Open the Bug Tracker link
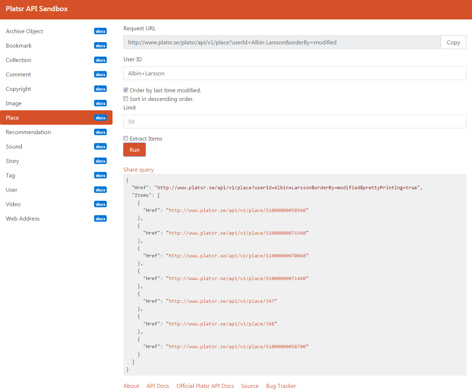Image resolution: width=472 pixels, height=390 pixels. coord(281,386)
